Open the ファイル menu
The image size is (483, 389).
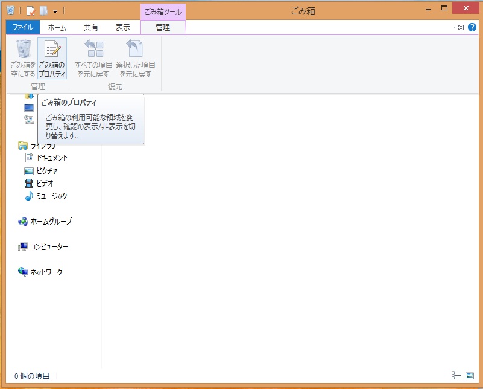(22, 27)
